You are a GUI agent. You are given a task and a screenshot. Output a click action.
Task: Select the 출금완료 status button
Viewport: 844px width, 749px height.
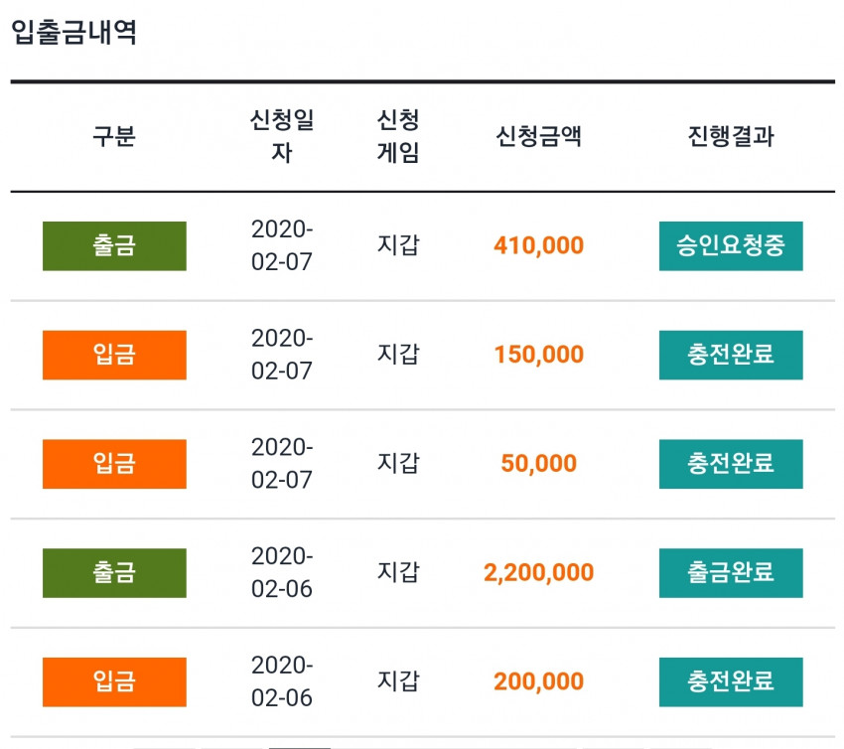coord(731,573)
